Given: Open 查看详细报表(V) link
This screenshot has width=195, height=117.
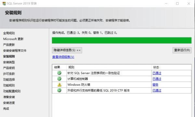Looking at the screenshot, I should (x=63, y=57).
